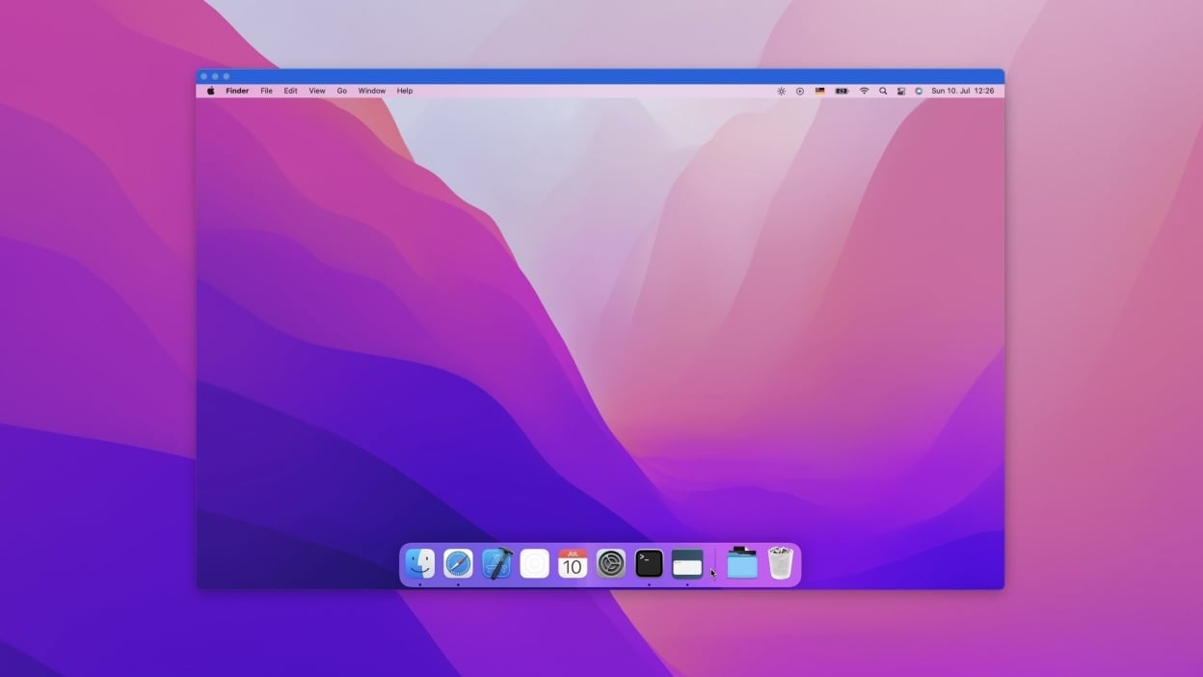Open the Finder File menu
The height and width of the screenshot is (677, 1203).
tap(266, 90)
